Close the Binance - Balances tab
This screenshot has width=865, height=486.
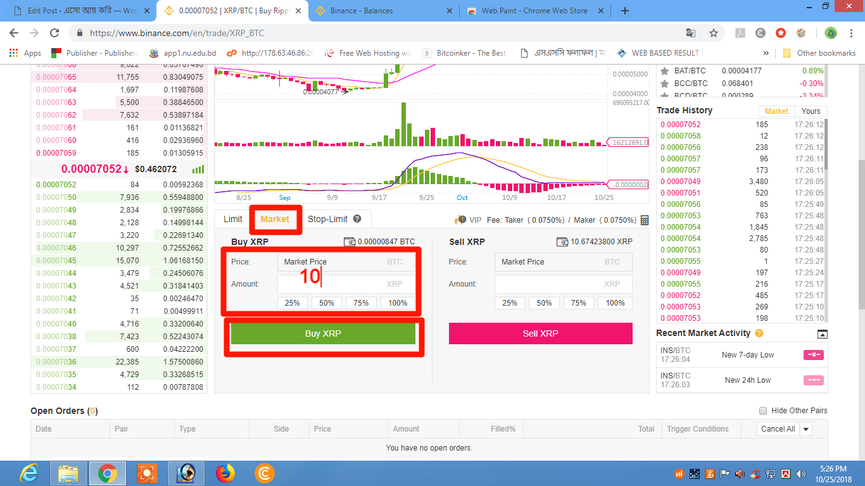tap(450, 11)
